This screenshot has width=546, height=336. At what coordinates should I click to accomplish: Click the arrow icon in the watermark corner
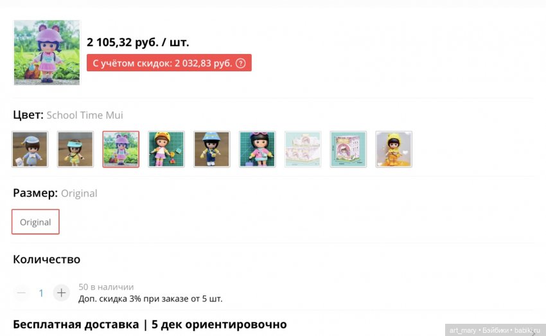tap(533, 333)
